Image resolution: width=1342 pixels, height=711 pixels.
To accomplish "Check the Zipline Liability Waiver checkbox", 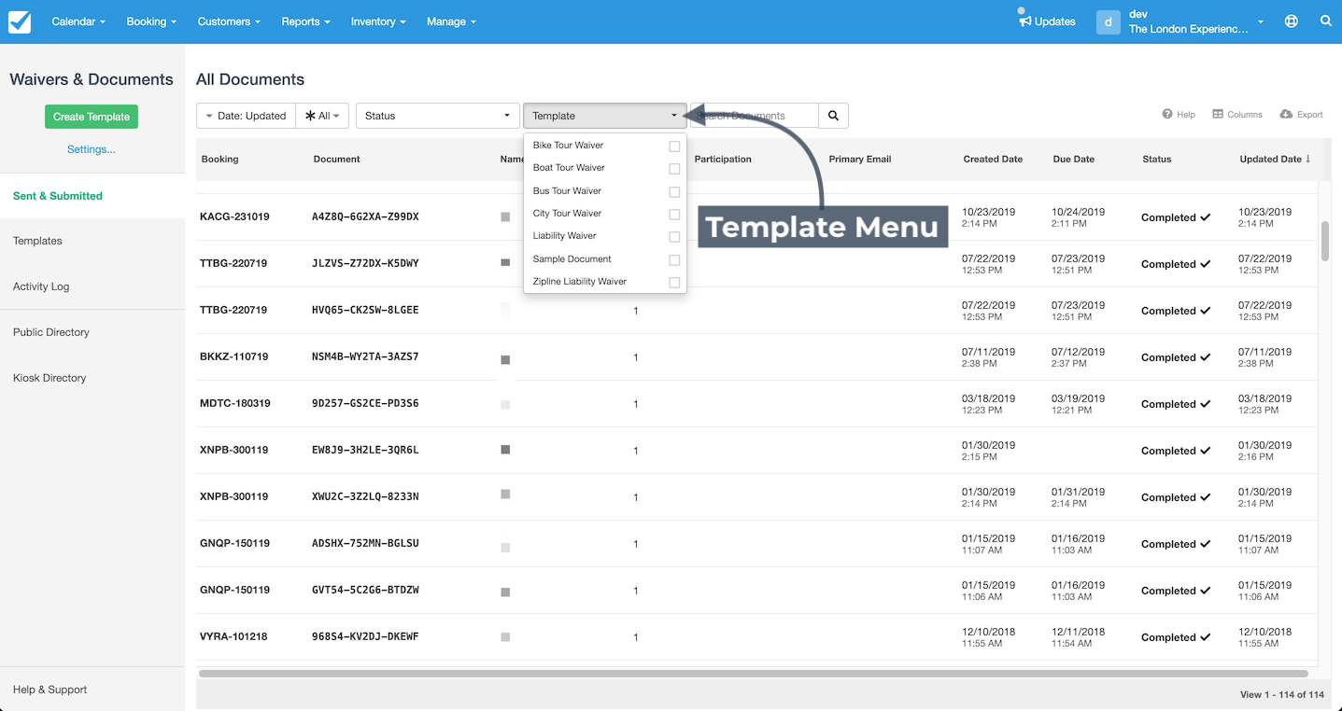I will [674, 283].
